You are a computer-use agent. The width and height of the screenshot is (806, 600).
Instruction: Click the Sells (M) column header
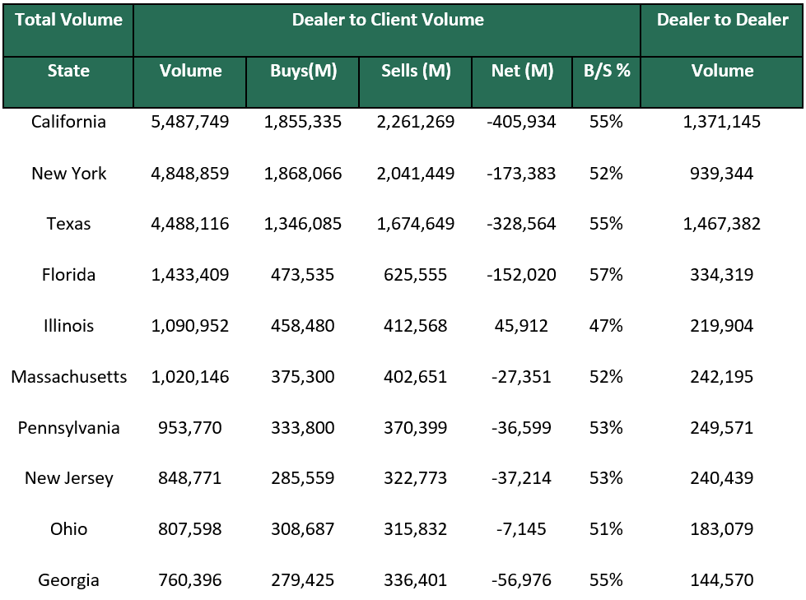(415, 82)
